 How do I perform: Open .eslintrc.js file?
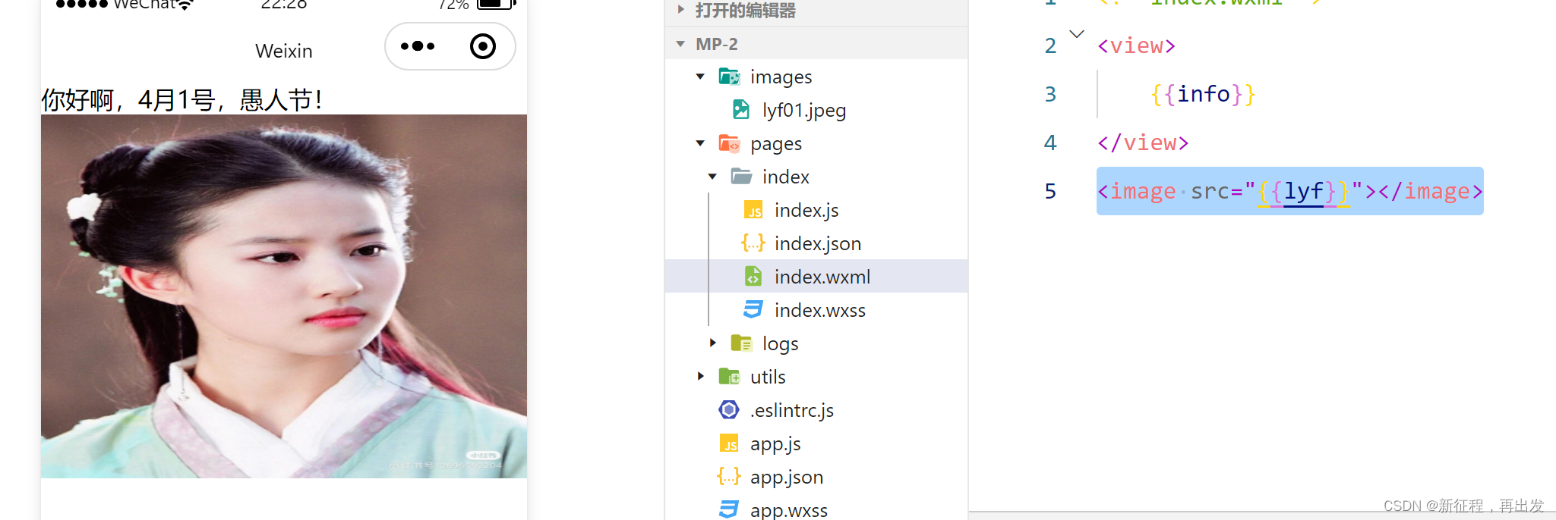pos(792,411)
